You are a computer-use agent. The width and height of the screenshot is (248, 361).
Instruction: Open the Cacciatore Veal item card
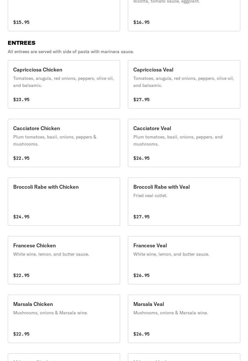[184, 143]
